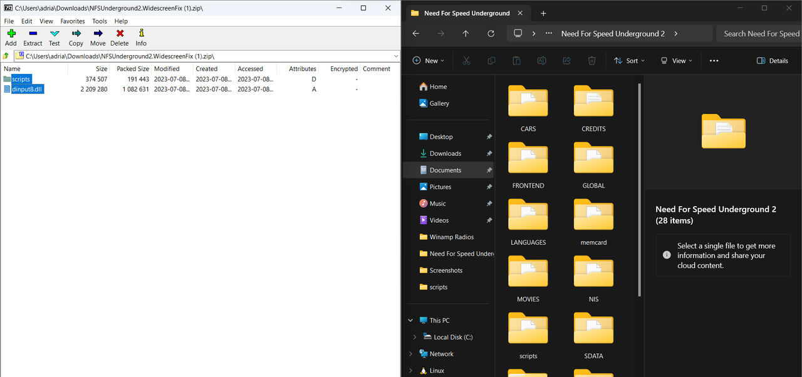This screenshot has height=377, width=802.
Task: Click the Cut scissors icon in Explorer
Action: tap(466, 61)
